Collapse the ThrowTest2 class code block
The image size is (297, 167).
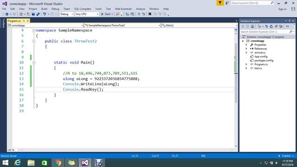tap(34, 41)
